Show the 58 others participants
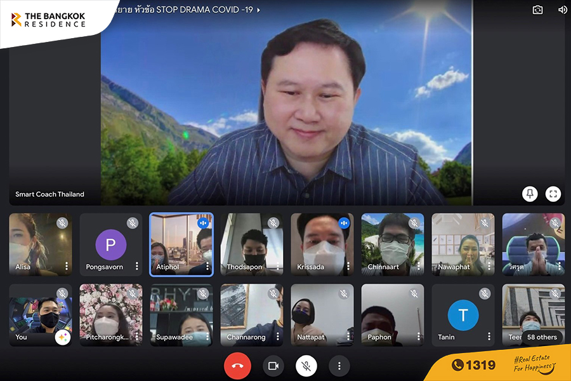 tap(541, 337)
